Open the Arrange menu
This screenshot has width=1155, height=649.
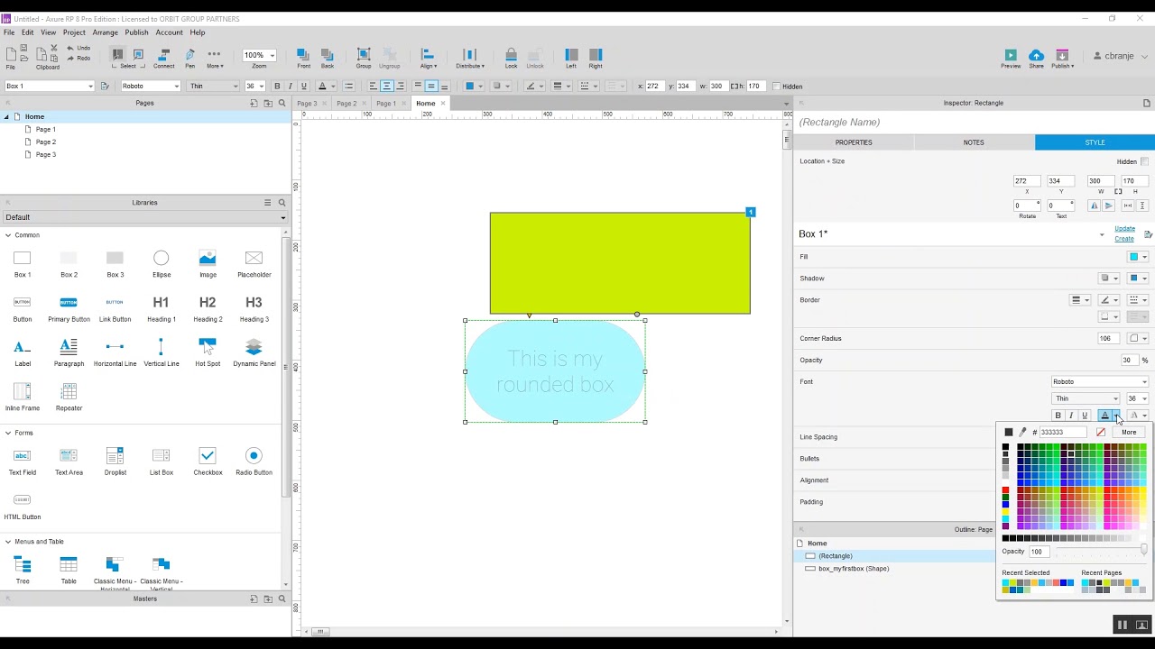point(105,32)
